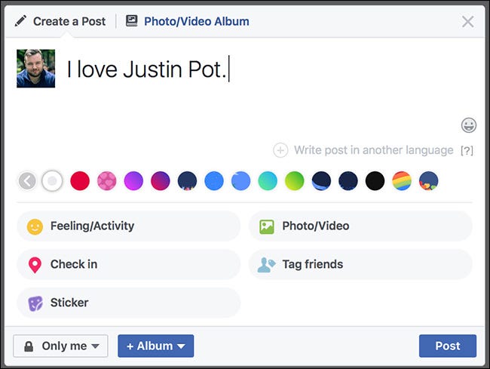
Task: Open the emoji picker smiley icon
Action: click(x=468, y=125)
